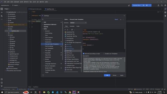The height and width of the screenshot is (94, 167).
Task: Click the Debug bug icon
Action: coord(147,5)
